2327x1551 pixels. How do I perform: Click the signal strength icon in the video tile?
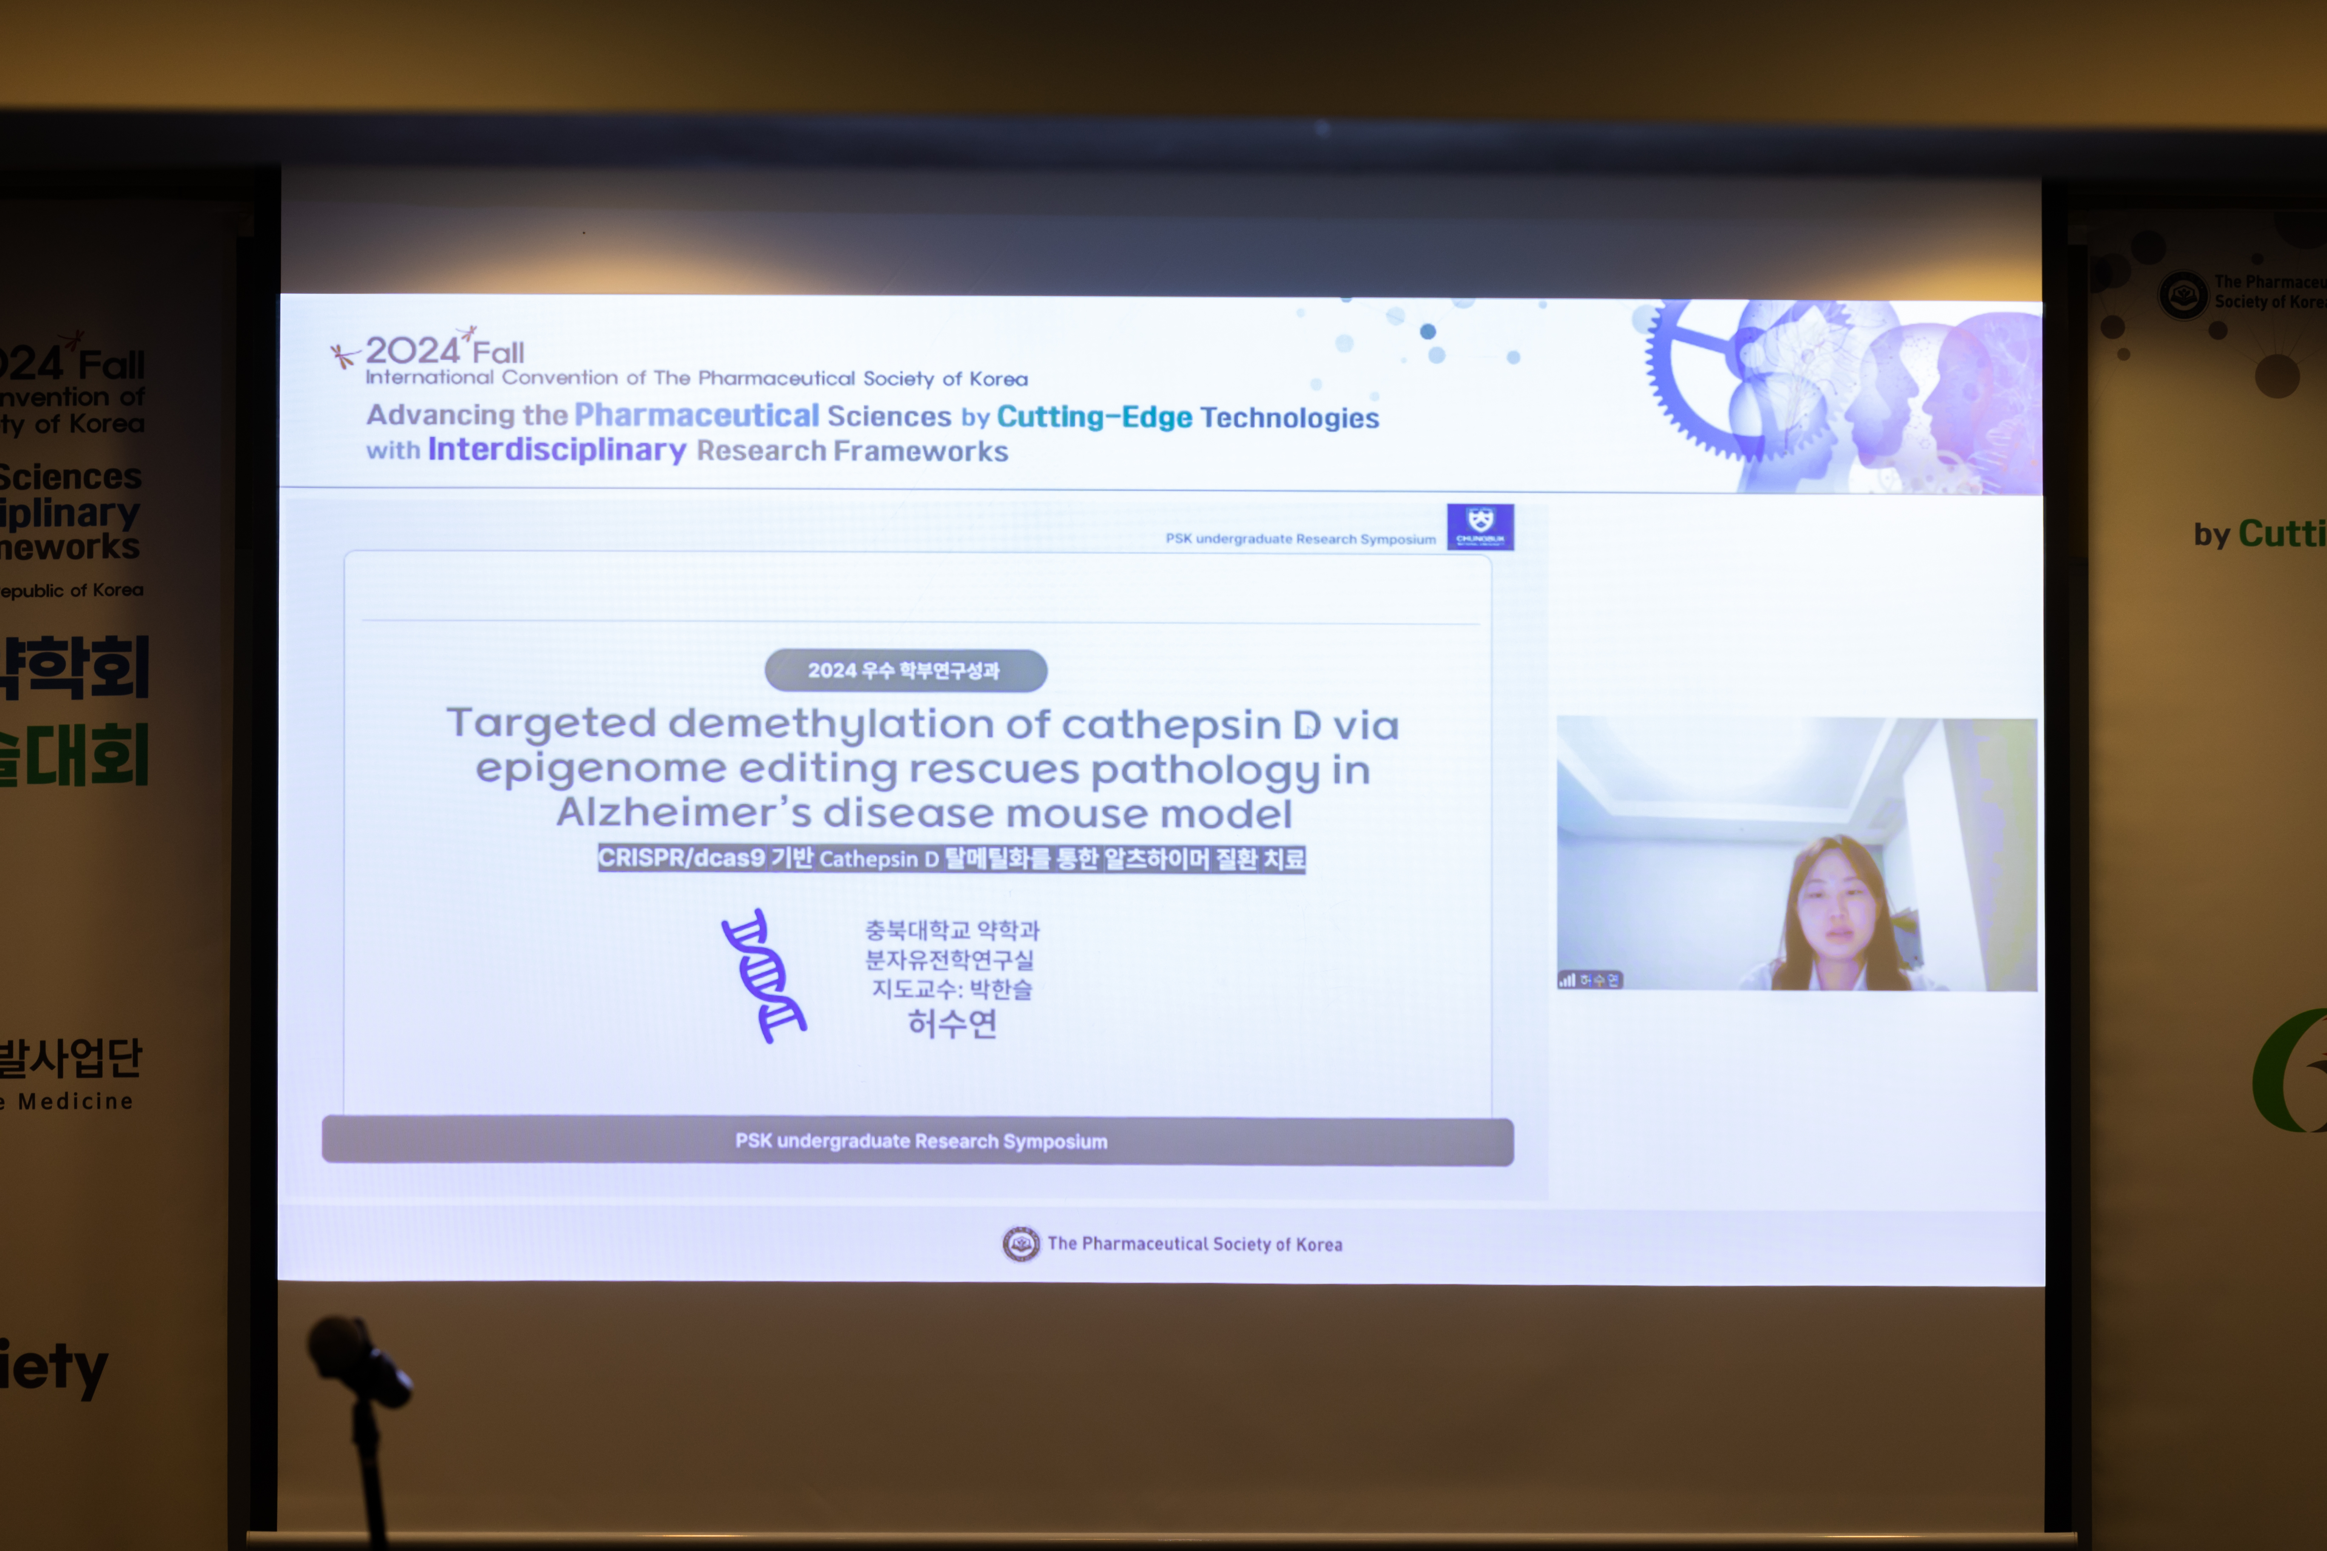[1567, 980]
